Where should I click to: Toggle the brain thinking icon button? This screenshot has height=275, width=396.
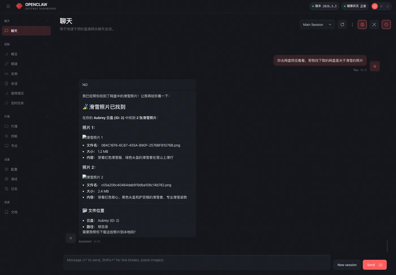click(x=362, y=25)
